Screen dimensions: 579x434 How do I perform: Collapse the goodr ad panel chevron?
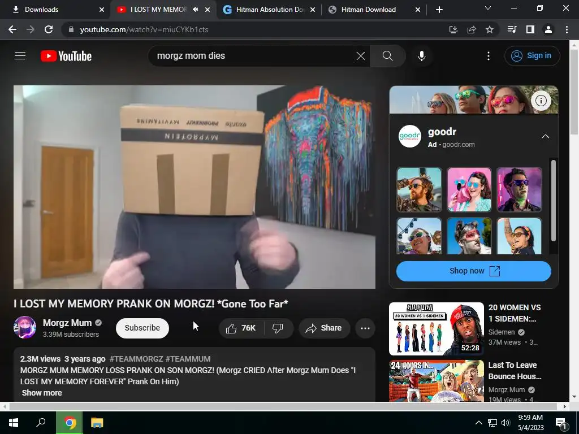pyautogui.click(x=545, y=137)
